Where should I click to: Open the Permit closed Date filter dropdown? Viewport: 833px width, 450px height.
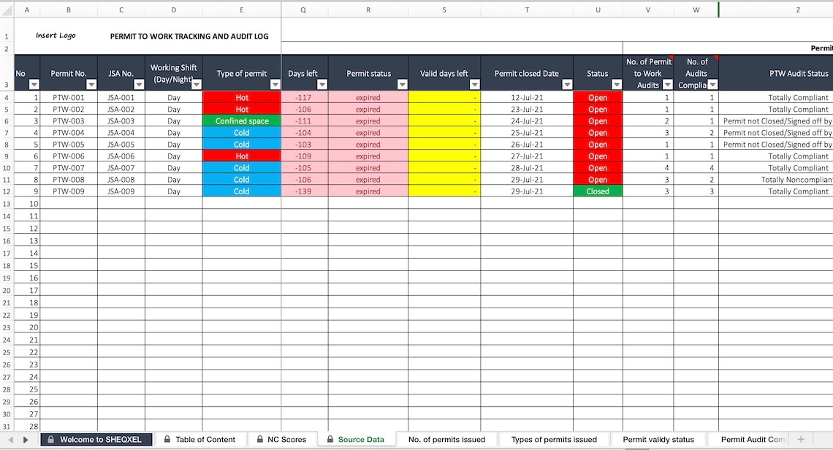[568, 85]
